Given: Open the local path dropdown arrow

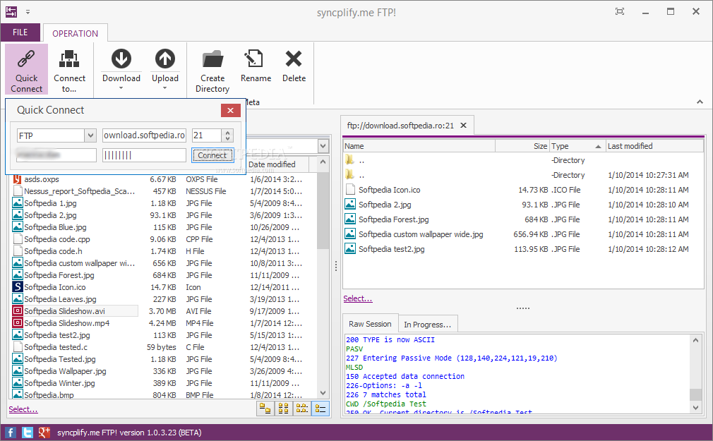Looking at the screenshot, I should (x=323, y=146).
